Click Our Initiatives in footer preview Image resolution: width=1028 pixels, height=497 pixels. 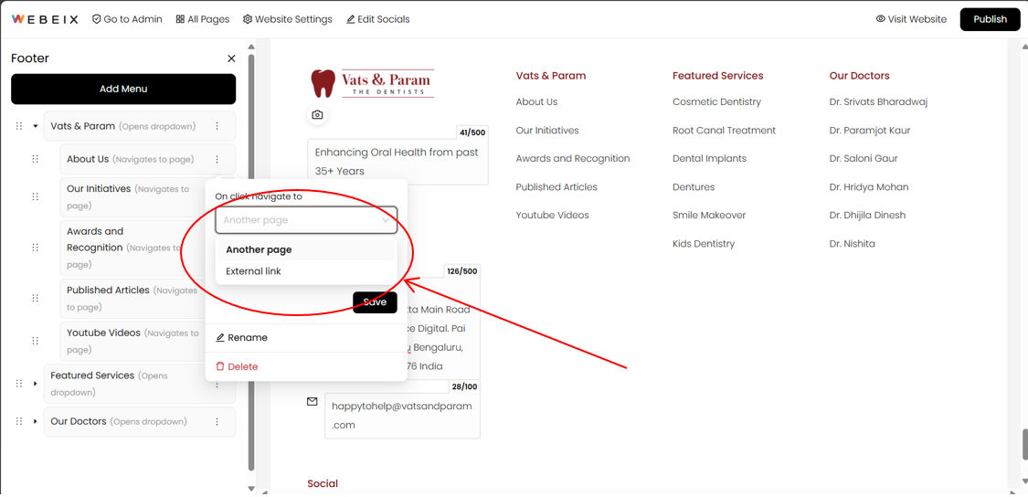point(547,131)
